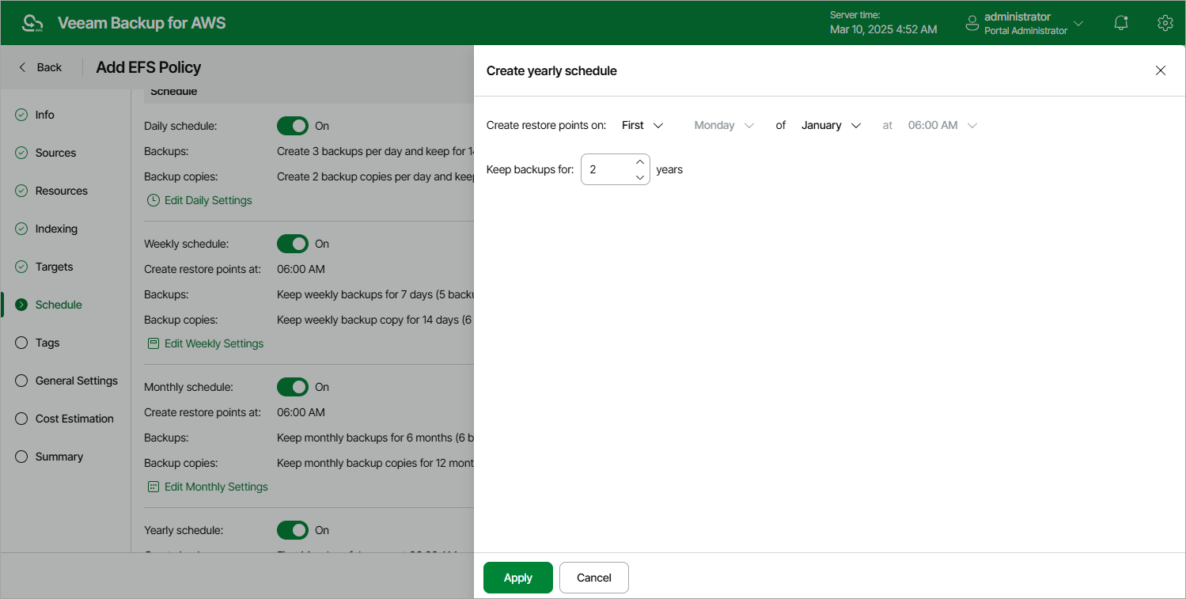Click the calendar icon beside Edit Weekly Settings
The width and height of the screenshot is (1186, 599).
tap(153, 343)
